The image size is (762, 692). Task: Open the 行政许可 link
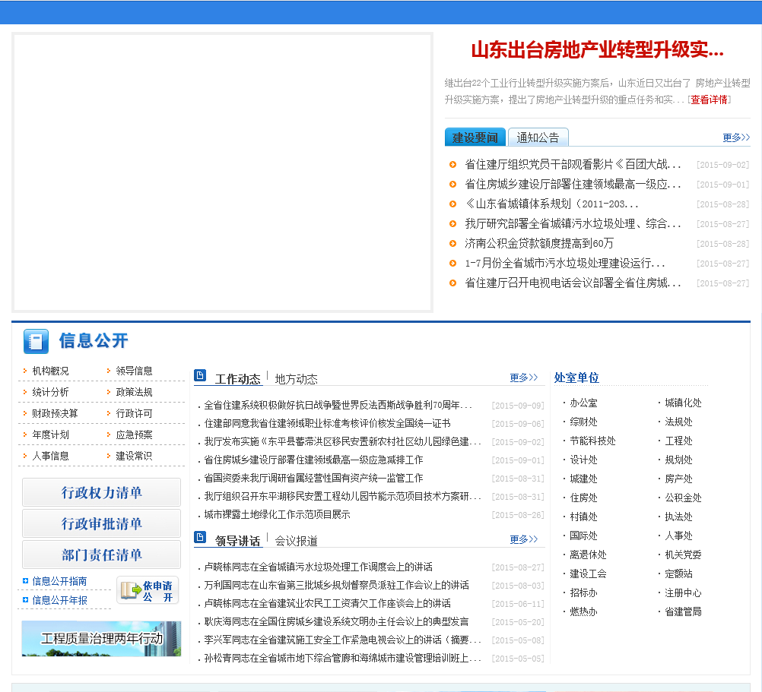pyautogui.click(x=134, y=413)
